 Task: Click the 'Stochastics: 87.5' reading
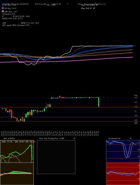coord(9,14)
